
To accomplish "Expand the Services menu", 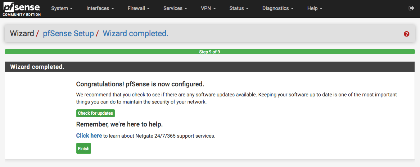I will point(175,8).
